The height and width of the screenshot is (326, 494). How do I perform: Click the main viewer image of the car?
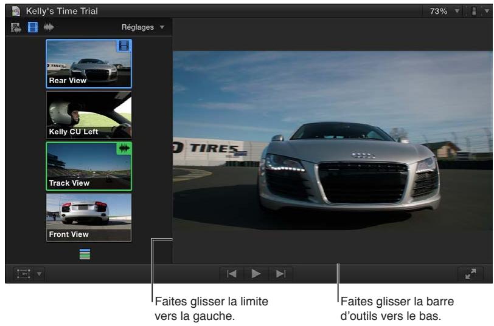pos(333,140)
